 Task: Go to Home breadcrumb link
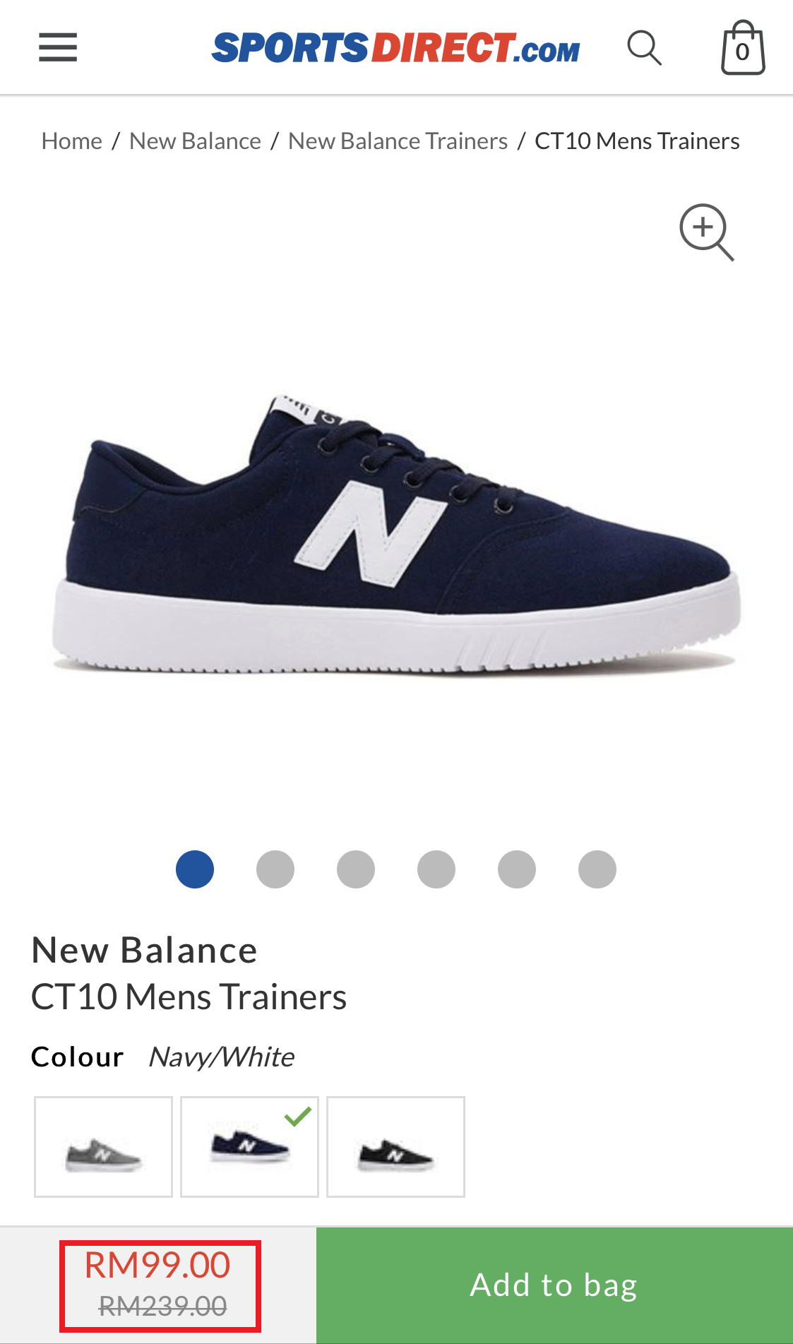pos(72,141)
